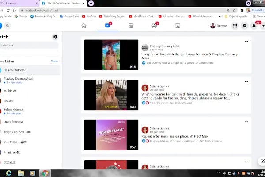Open the YouTube bookmark
The width and height of the screenshot is (265, 177).
(x=89, y=16)
